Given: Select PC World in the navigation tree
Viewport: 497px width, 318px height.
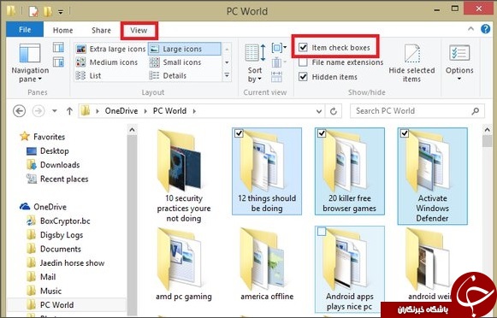Looking at the screenshot, I should (x=50, y=305).
